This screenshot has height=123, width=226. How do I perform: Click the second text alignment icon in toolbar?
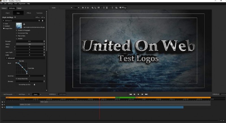pos(95,8)
